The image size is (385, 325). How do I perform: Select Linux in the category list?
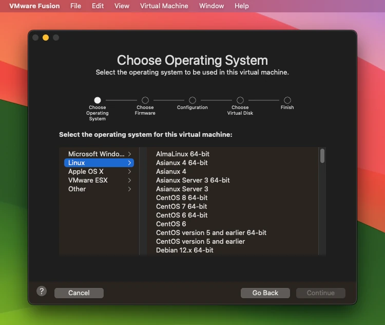99,163
